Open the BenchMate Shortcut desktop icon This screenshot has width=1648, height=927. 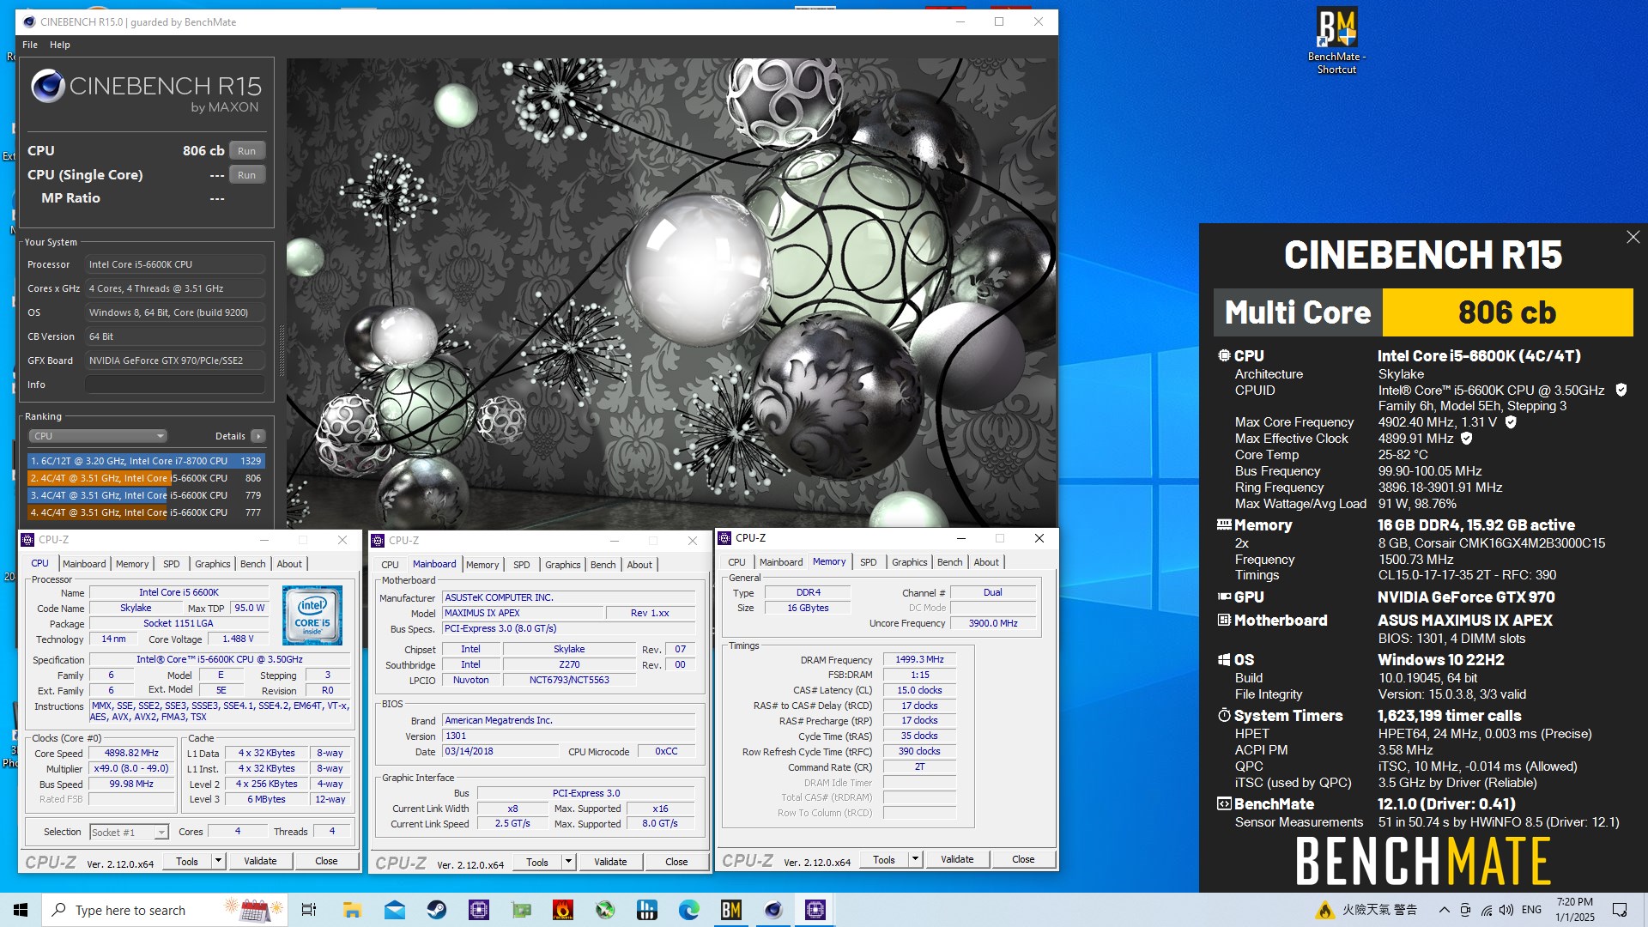(x=1336, y=40)
